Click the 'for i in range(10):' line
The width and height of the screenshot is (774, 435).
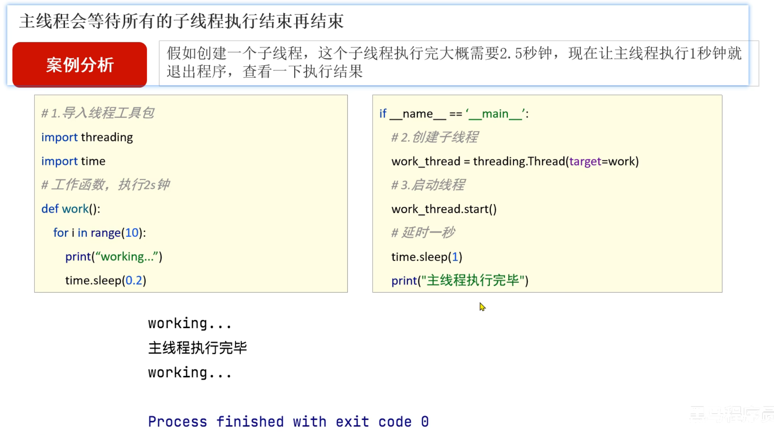100,232
